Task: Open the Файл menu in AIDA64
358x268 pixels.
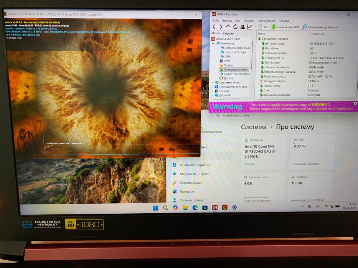Action: coord(215,21)
